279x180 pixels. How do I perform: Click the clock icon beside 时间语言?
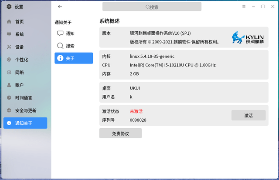point(9,98)
